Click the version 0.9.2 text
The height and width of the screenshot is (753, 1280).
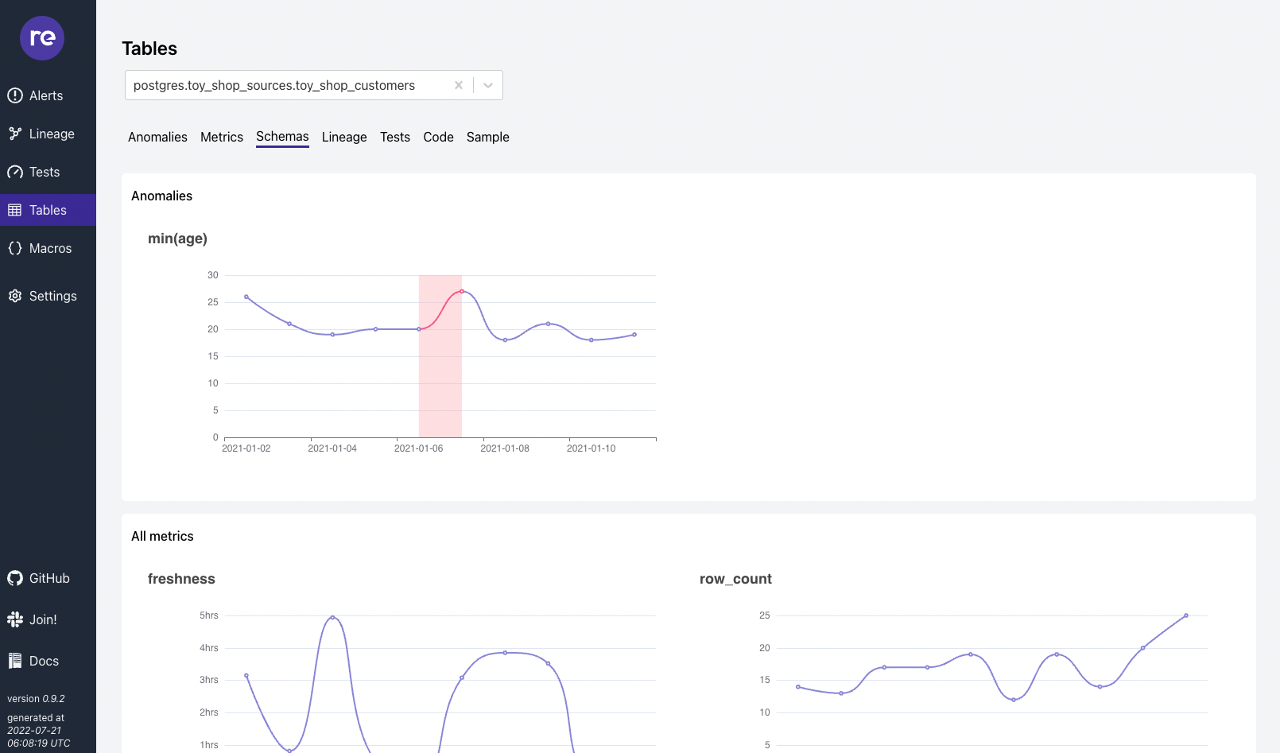tap(36, 699)
